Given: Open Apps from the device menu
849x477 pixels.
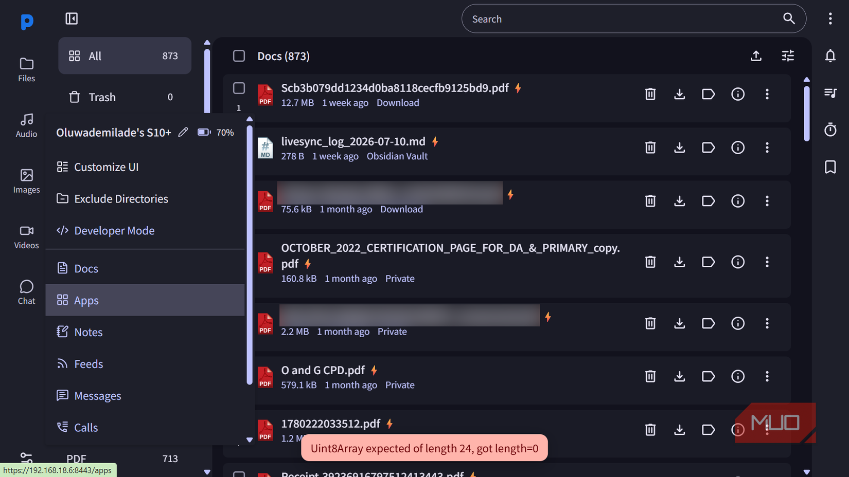Looking at the screenshot, I should [x=145, y=300].
